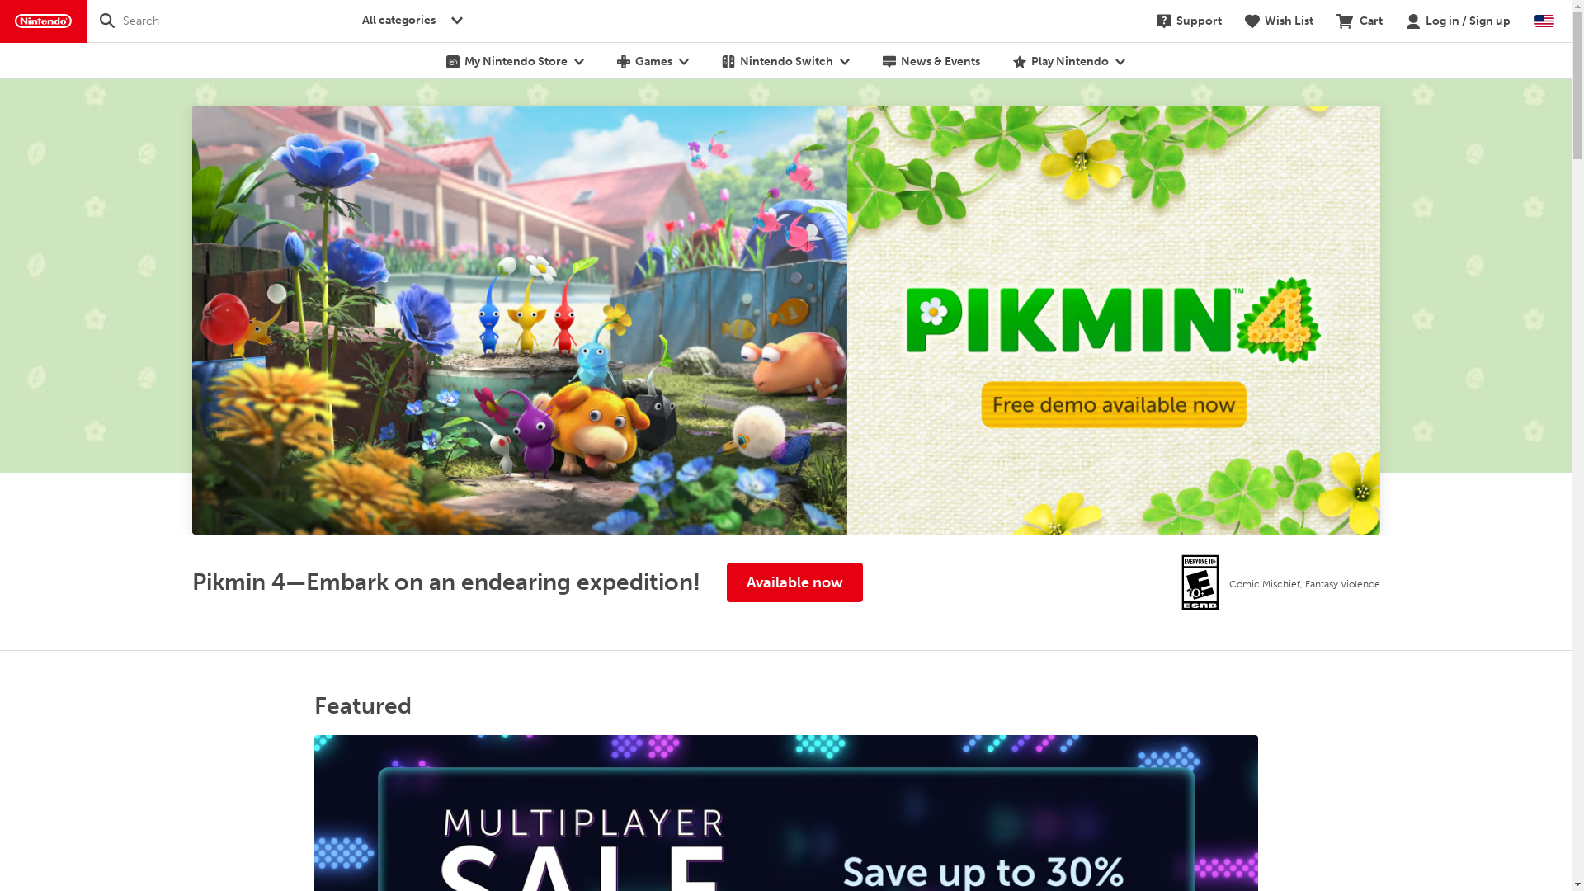Click into the Search text field
The width and height of the screenshot is (1584, 891).
pos(235,21)
